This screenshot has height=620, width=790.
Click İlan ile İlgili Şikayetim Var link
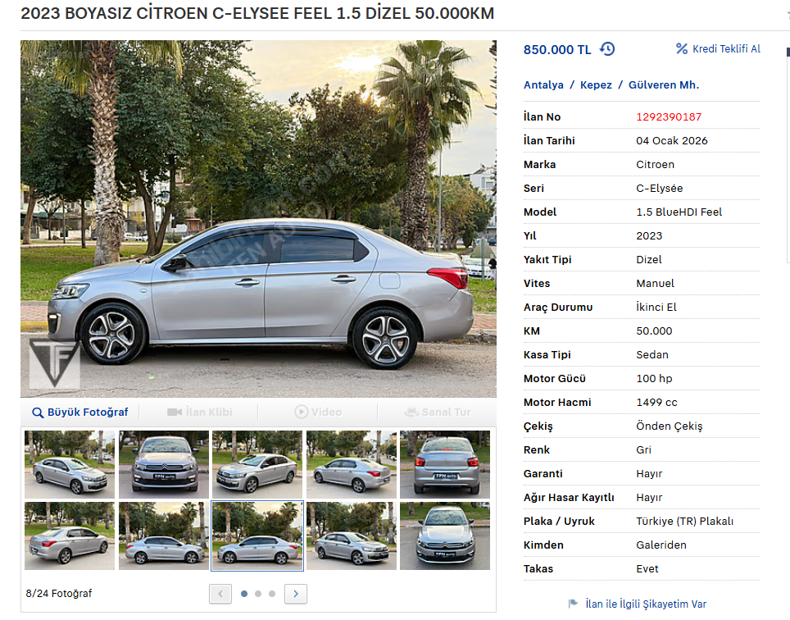(646, 604)
